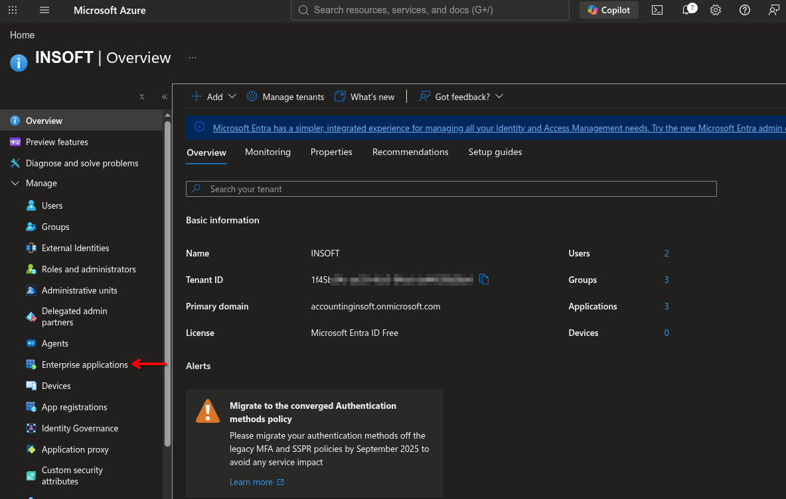Click the primary domain accountinginsoft.onmicrosoft.com
This screenshot has height=499, width=786.
point(376,306)
